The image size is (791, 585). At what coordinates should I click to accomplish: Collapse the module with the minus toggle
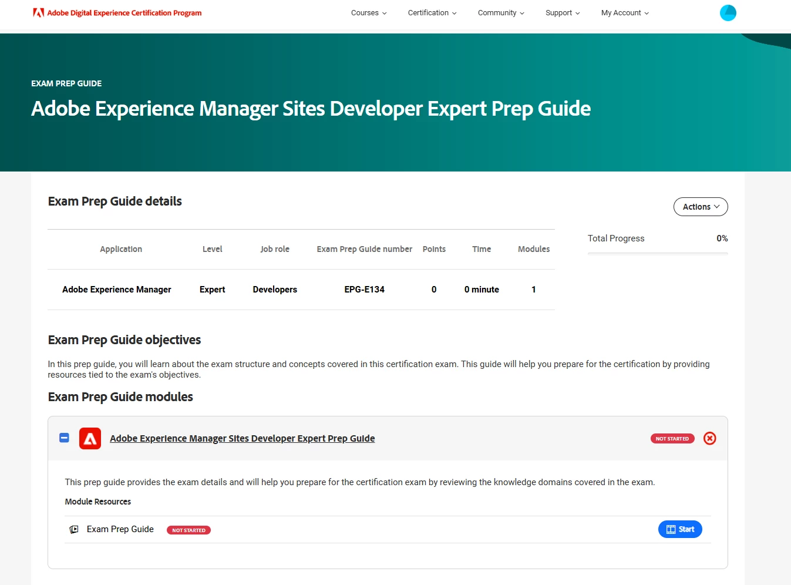pos(65,438)
